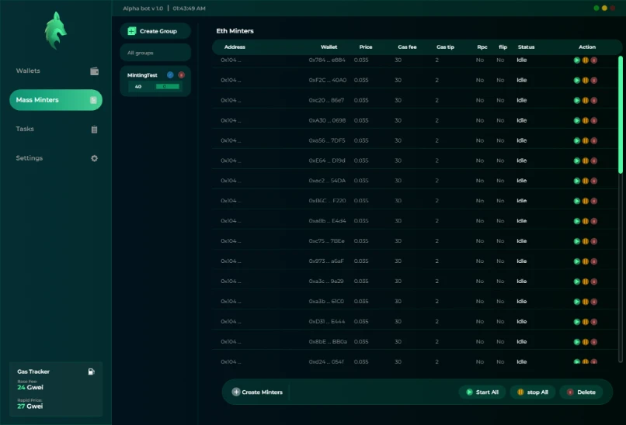Click the Gas tip column header

click(446, 47)
